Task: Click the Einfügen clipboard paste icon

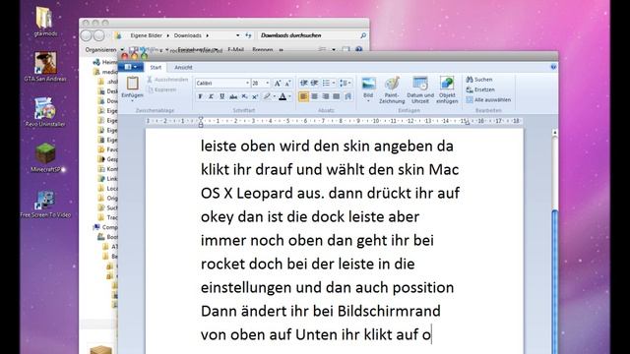Action: click(x=132, y=83)
